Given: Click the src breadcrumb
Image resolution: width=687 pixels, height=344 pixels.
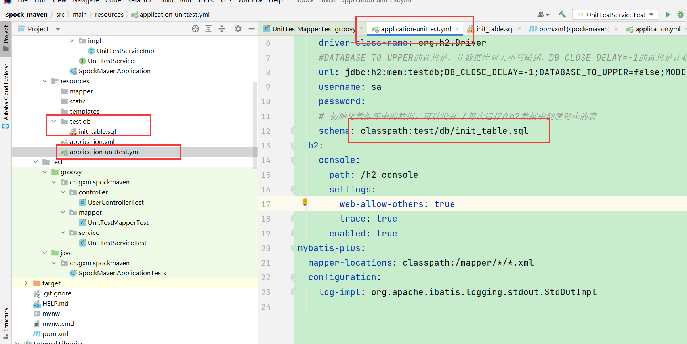Looking at the screenshot, I should click(60, 15).
